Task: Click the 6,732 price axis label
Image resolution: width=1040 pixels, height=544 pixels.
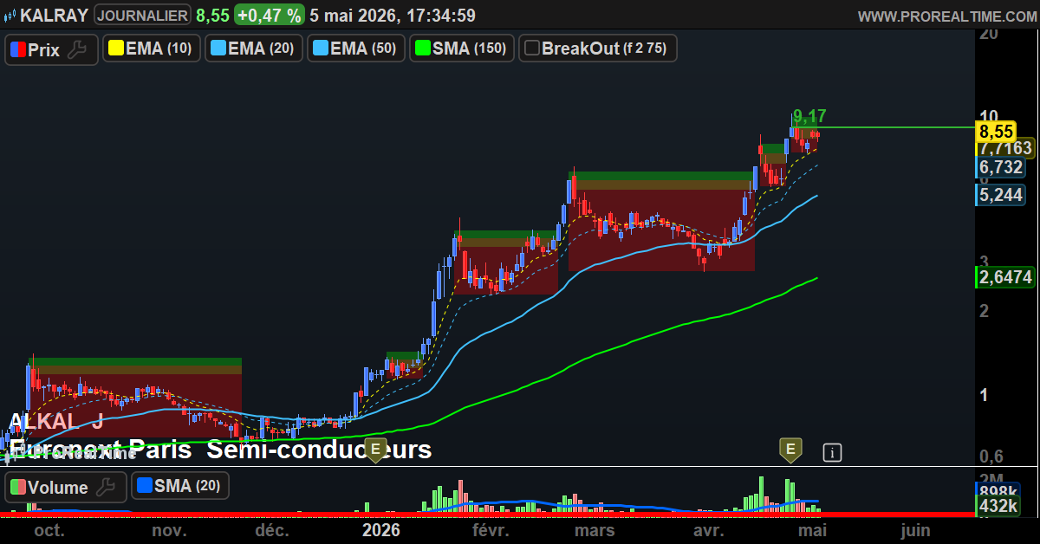Action: (1001, 167)
